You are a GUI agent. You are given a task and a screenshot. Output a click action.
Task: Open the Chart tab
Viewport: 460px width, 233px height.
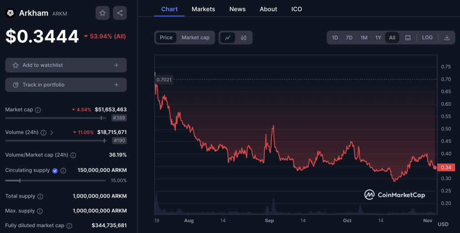click(169, 9)
